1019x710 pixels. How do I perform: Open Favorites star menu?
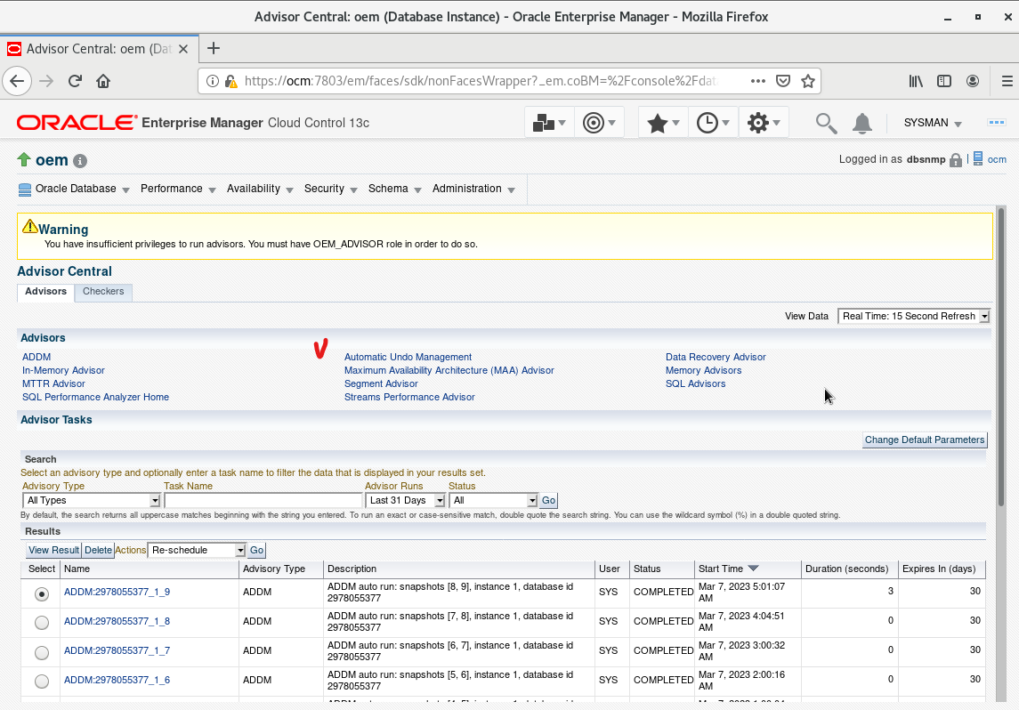pos(663,123)
